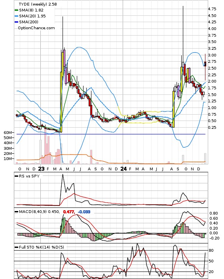The width and height of the screenshot is (224, 279).
Task: Click the TYDE (weekly) 2.58 title
Action: 38,4
